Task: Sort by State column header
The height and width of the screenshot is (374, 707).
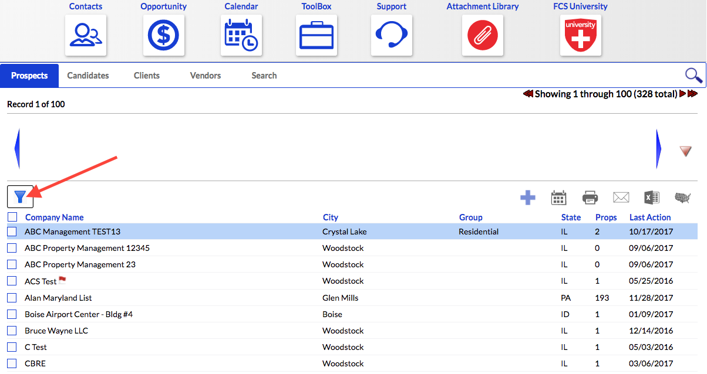Action: [571, 217]
